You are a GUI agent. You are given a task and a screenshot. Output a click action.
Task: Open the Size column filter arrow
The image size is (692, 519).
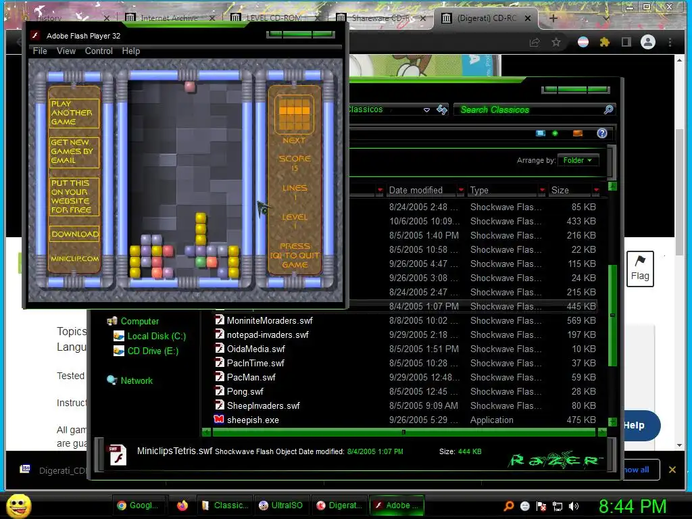[x=596, y=190]
